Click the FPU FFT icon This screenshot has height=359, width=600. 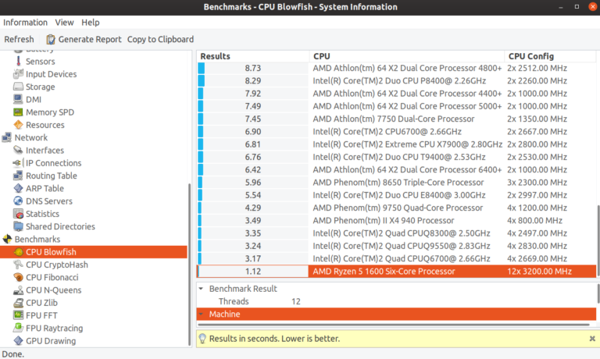click(x=18, y=315)
